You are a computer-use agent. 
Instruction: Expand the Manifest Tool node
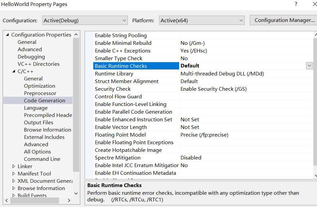click(x=14, y=174)
